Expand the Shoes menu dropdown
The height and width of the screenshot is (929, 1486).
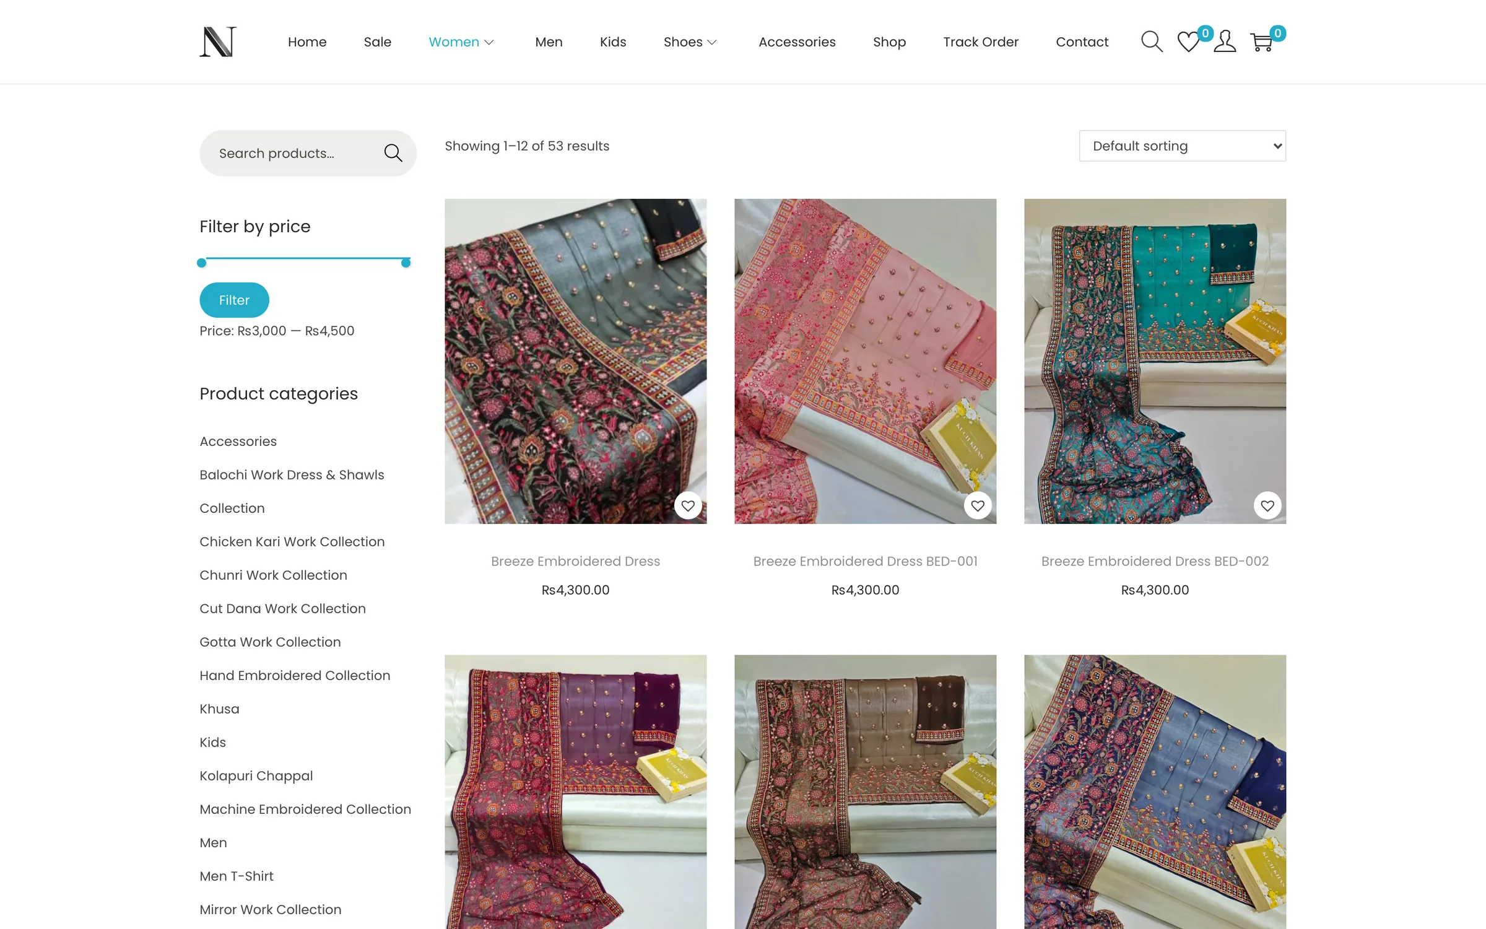712,42
